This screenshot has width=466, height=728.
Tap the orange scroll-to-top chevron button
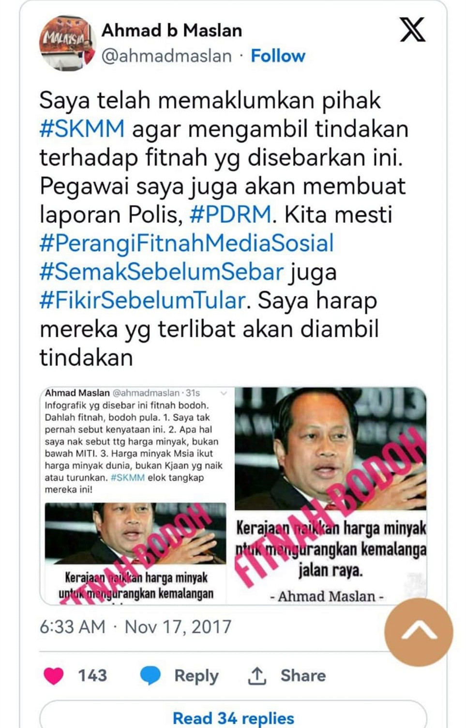point(419,632)
